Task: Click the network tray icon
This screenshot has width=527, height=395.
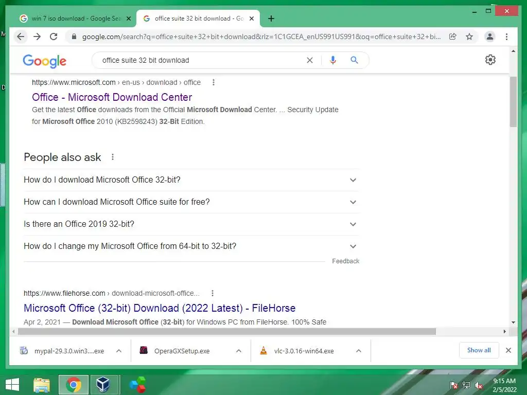Action: pyautogui.click(x=466, y=385)
